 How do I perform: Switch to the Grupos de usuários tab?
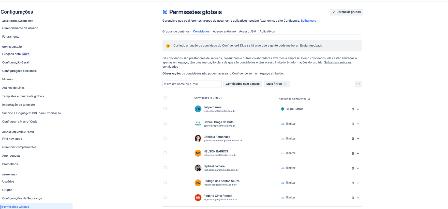tap(176, 32)
